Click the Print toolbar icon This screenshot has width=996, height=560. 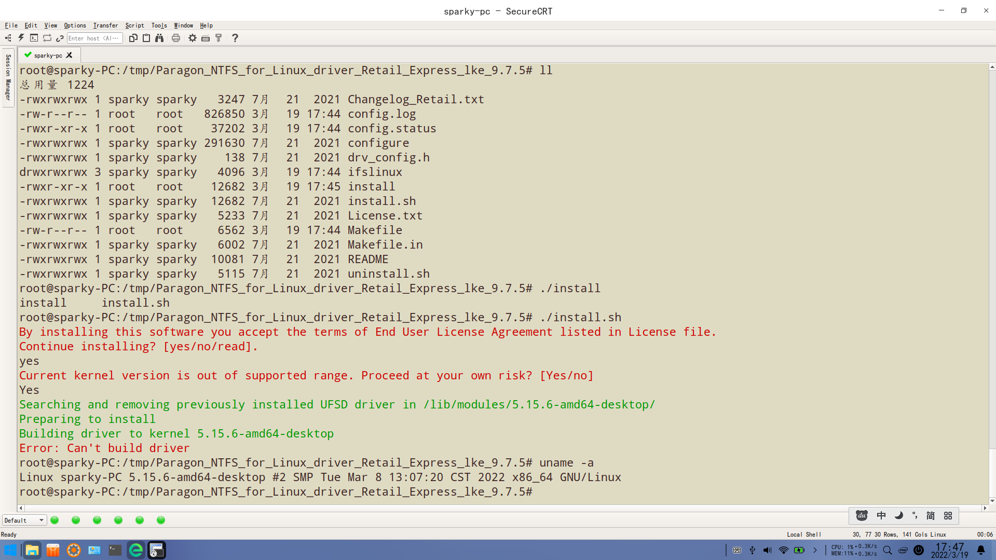pos(176,38)
